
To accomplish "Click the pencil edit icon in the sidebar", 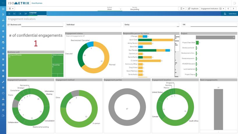I will 3,82.
